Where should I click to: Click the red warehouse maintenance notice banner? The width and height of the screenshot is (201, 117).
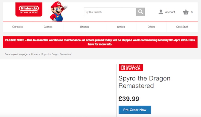click(100, 42)
